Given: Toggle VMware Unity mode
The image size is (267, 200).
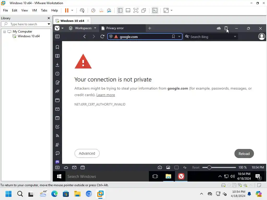Looking at the screenshot, I should tap(144, 10).
